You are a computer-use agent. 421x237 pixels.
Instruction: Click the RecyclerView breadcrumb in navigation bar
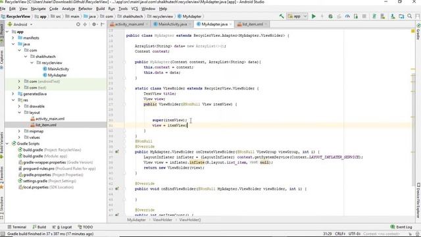(16, 16)
